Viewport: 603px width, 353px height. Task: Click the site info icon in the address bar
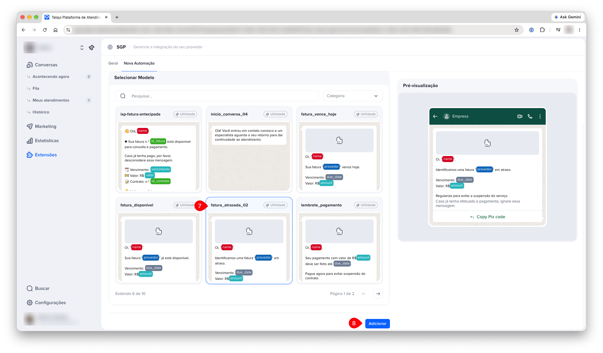[x=68, y=30]
